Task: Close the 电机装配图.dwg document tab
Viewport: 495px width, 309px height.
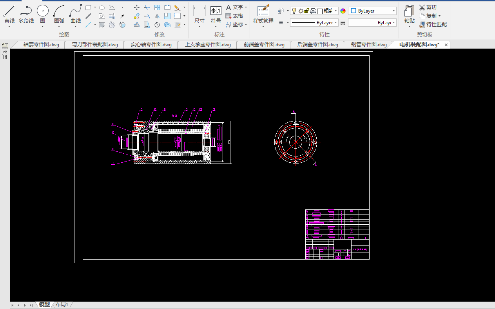Action: (x=446, y=45)
